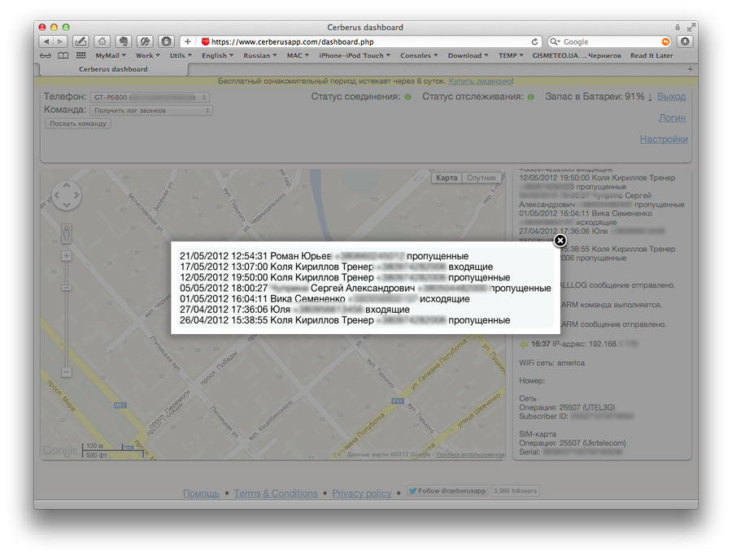732x556 pixels.
Task: Zoom in the map with plus button
Action: (67, 256)
